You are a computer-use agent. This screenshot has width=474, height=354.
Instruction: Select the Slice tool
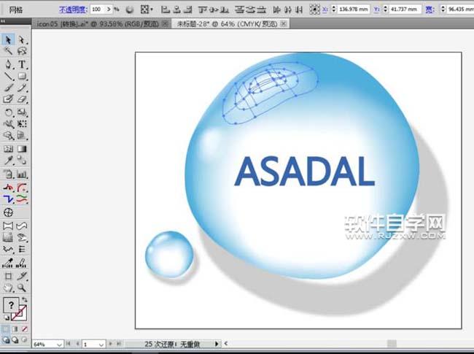22,276
